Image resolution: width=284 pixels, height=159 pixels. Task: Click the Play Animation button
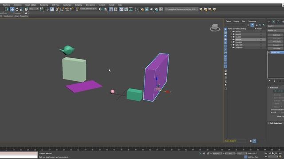click(x=273, y=153)
